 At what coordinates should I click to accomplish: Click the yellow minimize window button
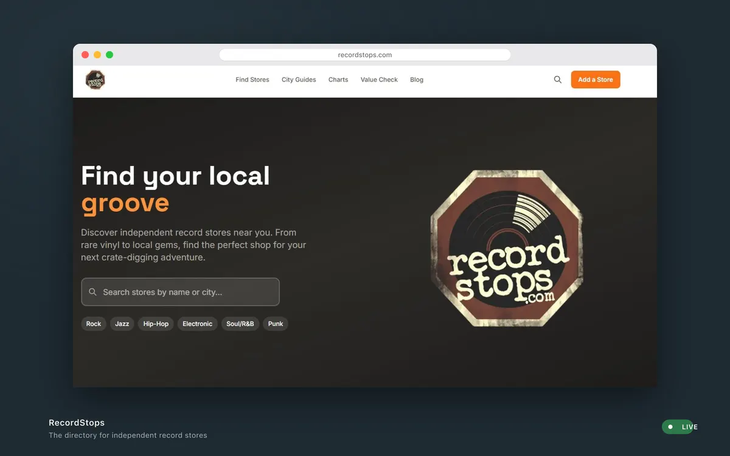(x=97, y=55)
